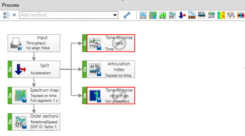Toggle On for the Articulation index node
Viewport: 245px width, 136px height.
pyautogui.click(x=84, y=69)
